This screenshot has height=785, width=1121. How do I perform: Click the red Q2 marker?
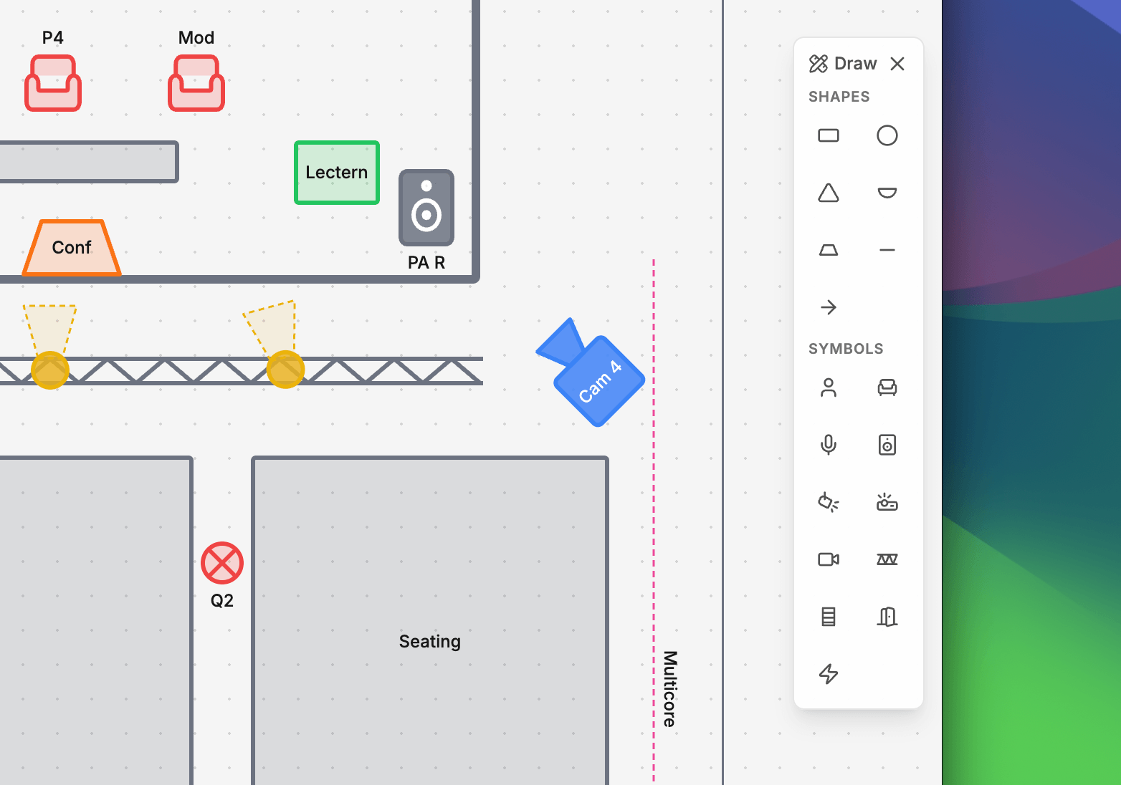pyautogui.click(x=222, y=563)
